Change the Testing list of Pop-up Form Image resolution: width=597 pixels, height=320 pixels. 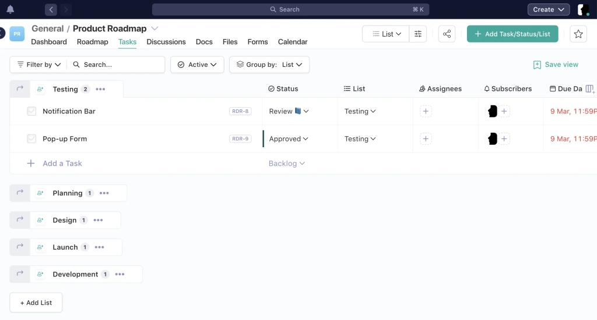pyautogui.click(x=360, y=138)
